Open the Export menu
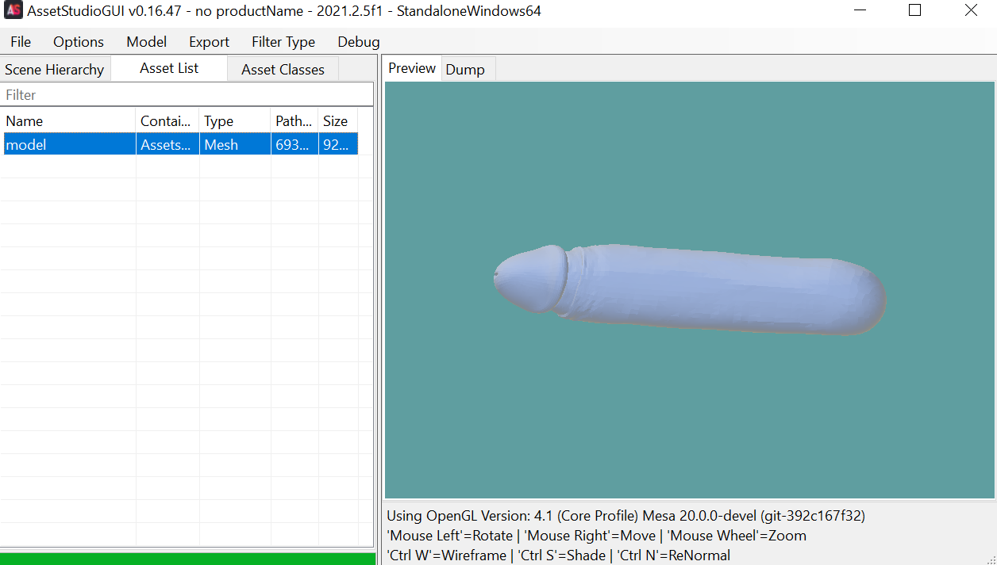The height and width of the screenshot is (565, 997). tap(209, 42)
